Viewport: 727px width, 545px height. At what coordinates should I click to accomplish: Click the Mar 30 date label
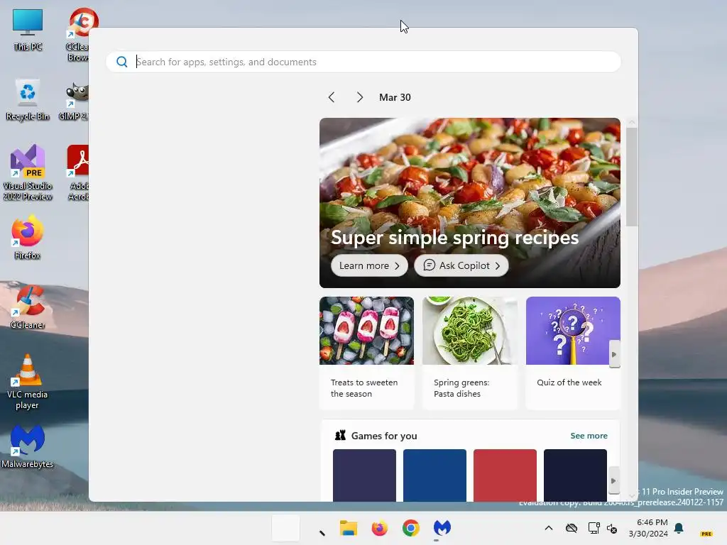click(x=395, y=97)
